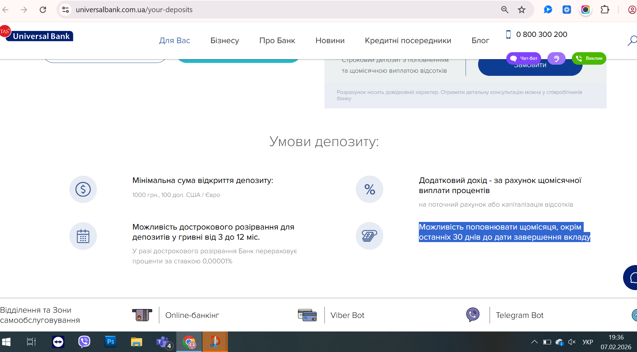Bookmark page with the star icon
637x352 pixels.
pyautogui.click(x=521, y=10)
